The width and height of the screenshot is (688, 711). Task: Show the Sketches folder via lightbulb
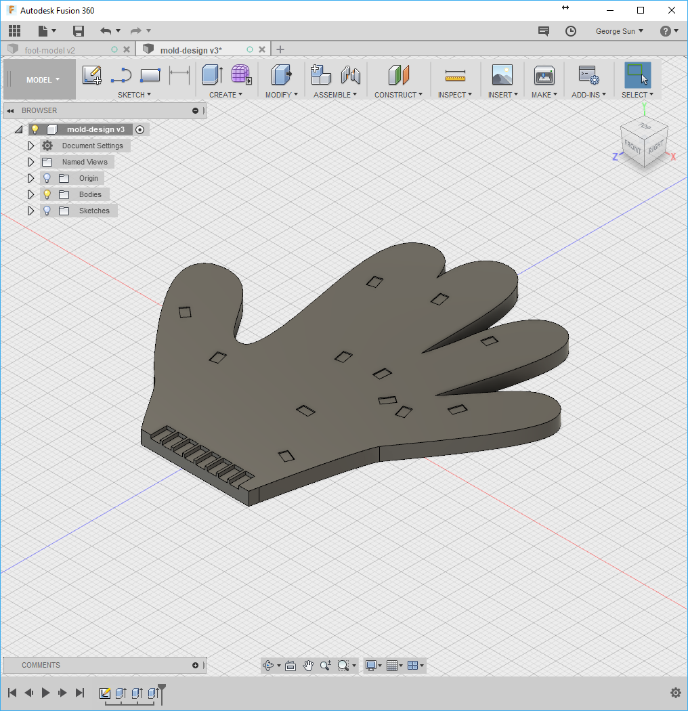point(47,211)
